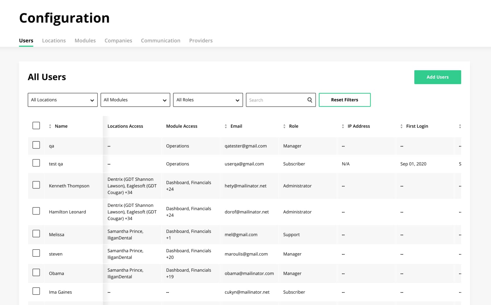Click the name Hamilton Leonard
491x305 pixels.
click(x=67, y=212)
